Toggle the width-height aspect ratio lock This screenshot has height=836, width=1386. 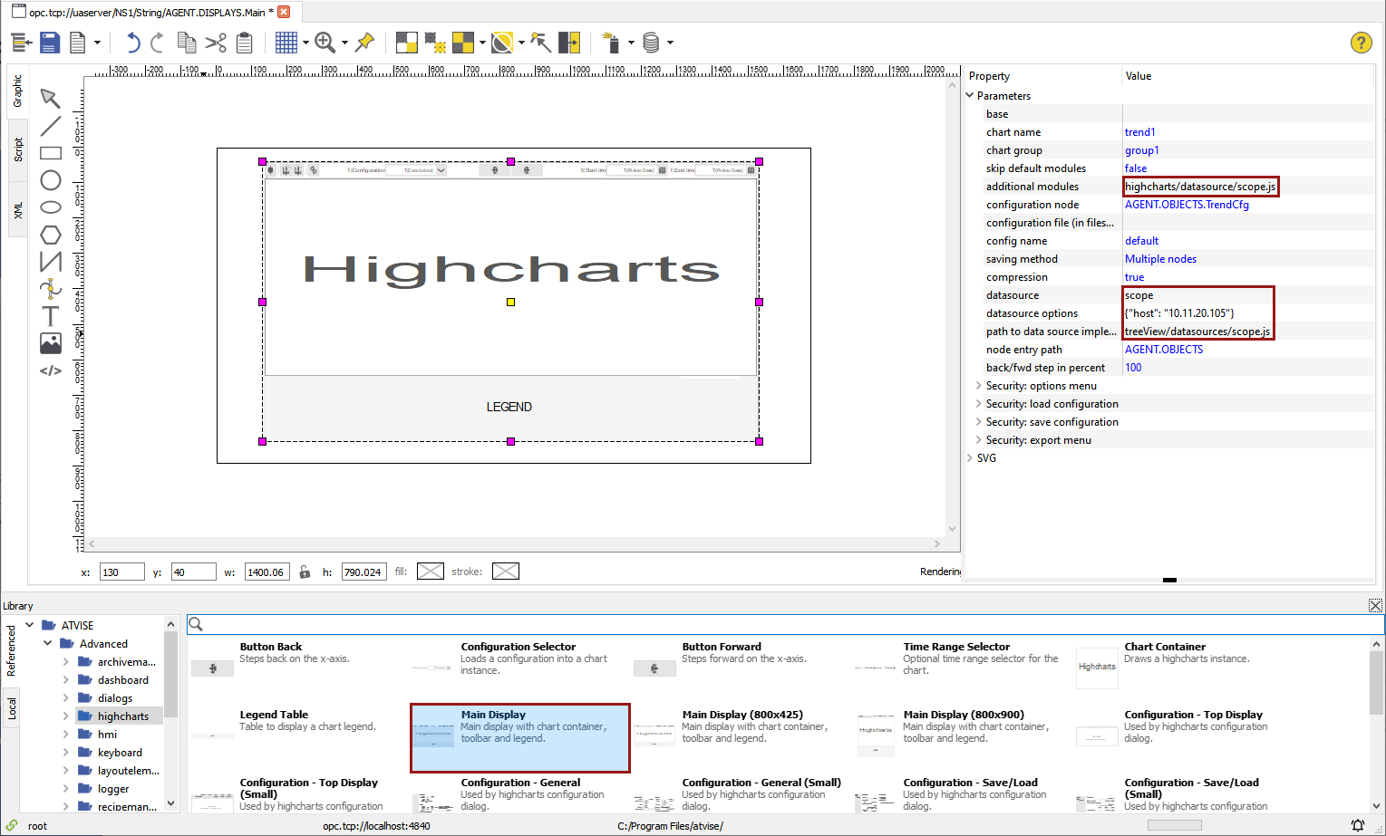pos(305,572)
